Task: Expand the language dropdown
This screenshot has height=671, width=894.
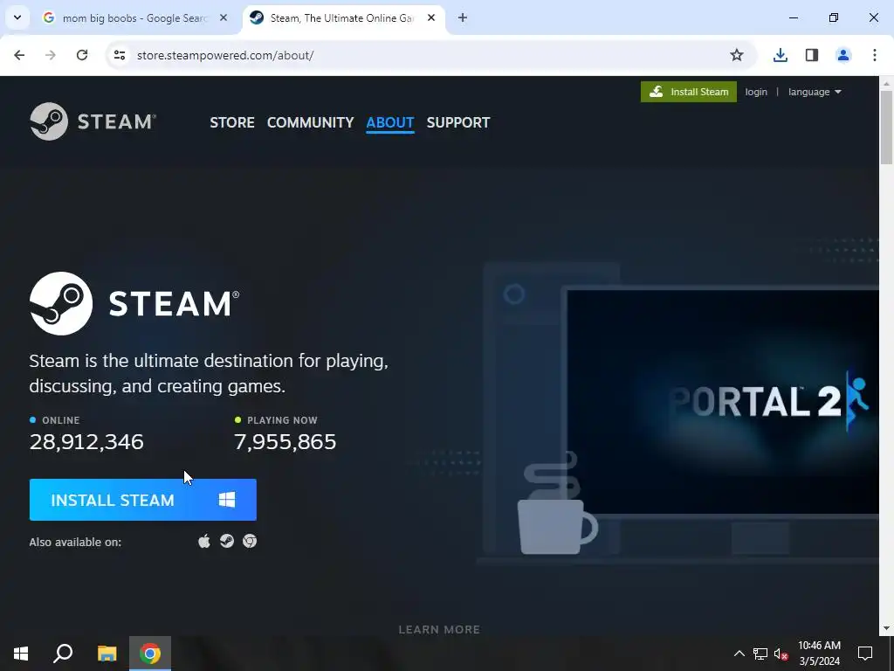Action: (x=815, y=92)
